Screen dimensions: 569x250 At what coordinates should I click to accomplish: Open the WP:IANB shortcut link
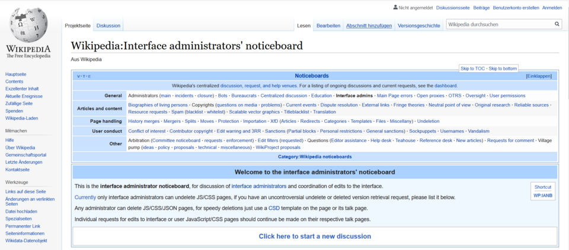[x=542, y=196]
